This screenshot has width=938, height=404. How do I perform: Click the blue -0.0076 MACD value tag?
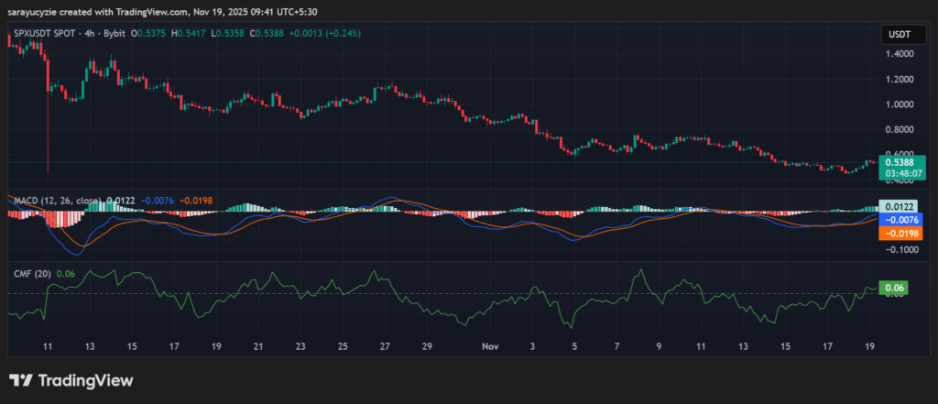(901, 220)
